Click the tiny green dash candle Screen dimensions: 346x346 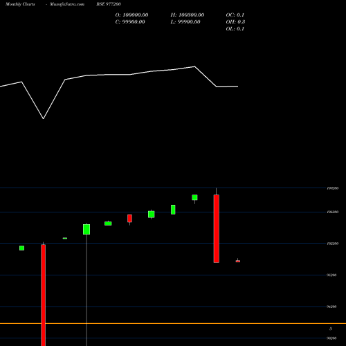(65, 238)
